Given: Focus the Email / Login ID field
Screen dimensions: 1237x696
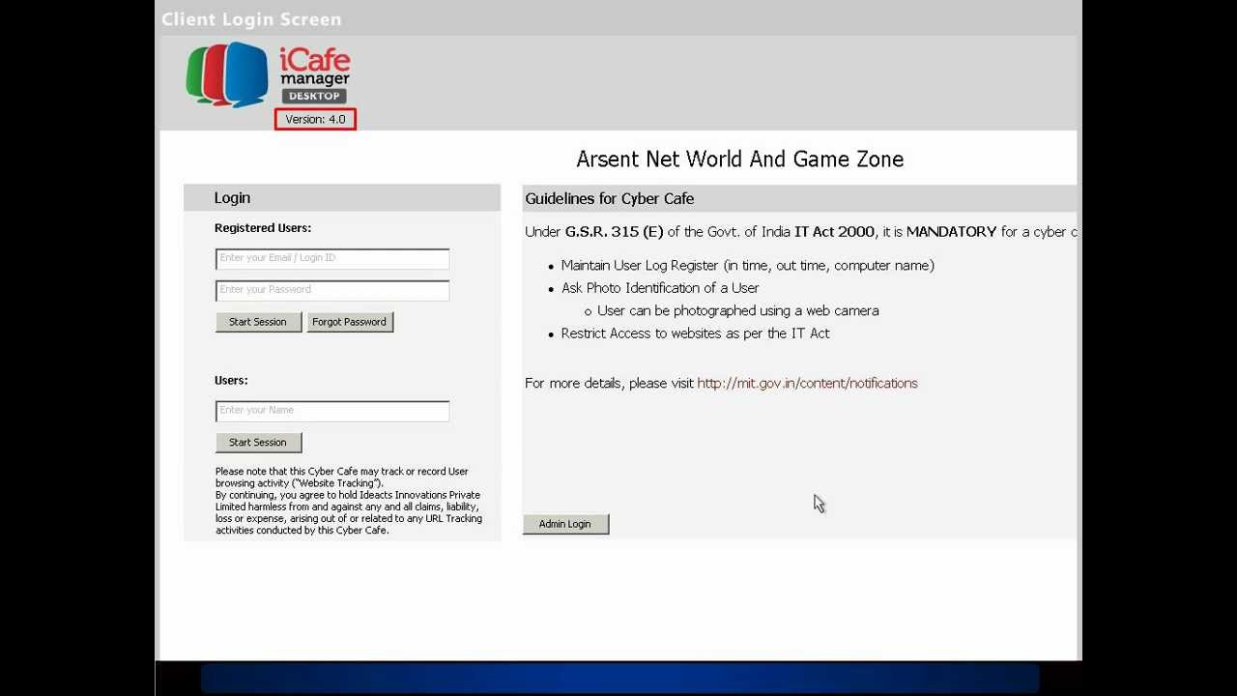Looking at the screenshot, I should [332, 258].
